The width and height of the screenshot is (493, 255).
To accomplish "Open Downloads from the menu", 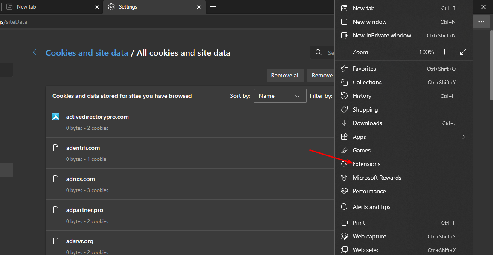I will (367, 123).
